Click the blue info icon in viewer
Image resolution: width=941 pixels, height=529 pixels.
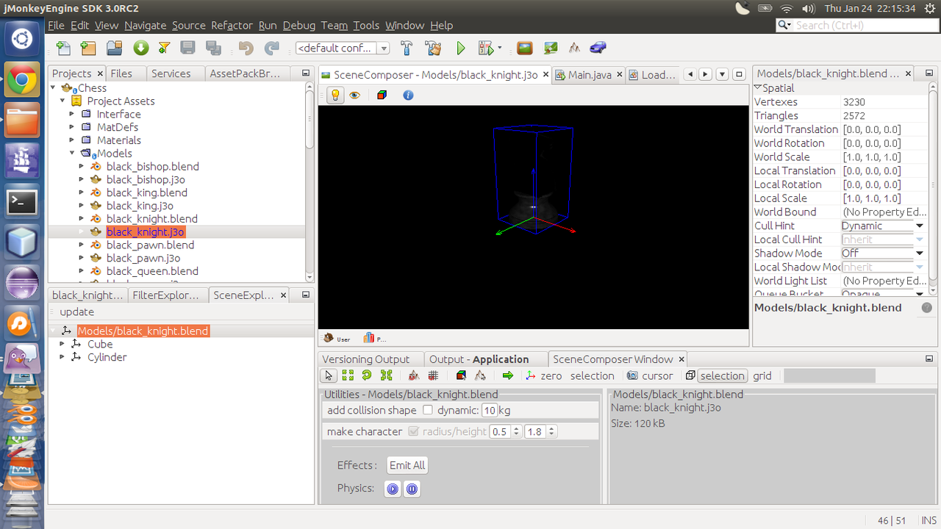(x=408, y=96)
